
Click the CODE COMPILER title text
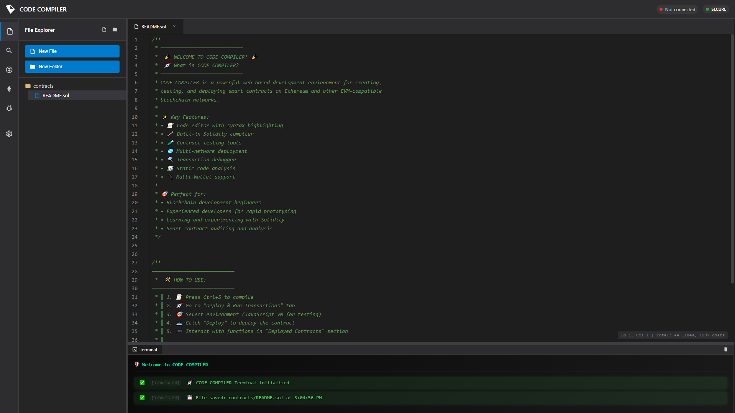(43, 9)
